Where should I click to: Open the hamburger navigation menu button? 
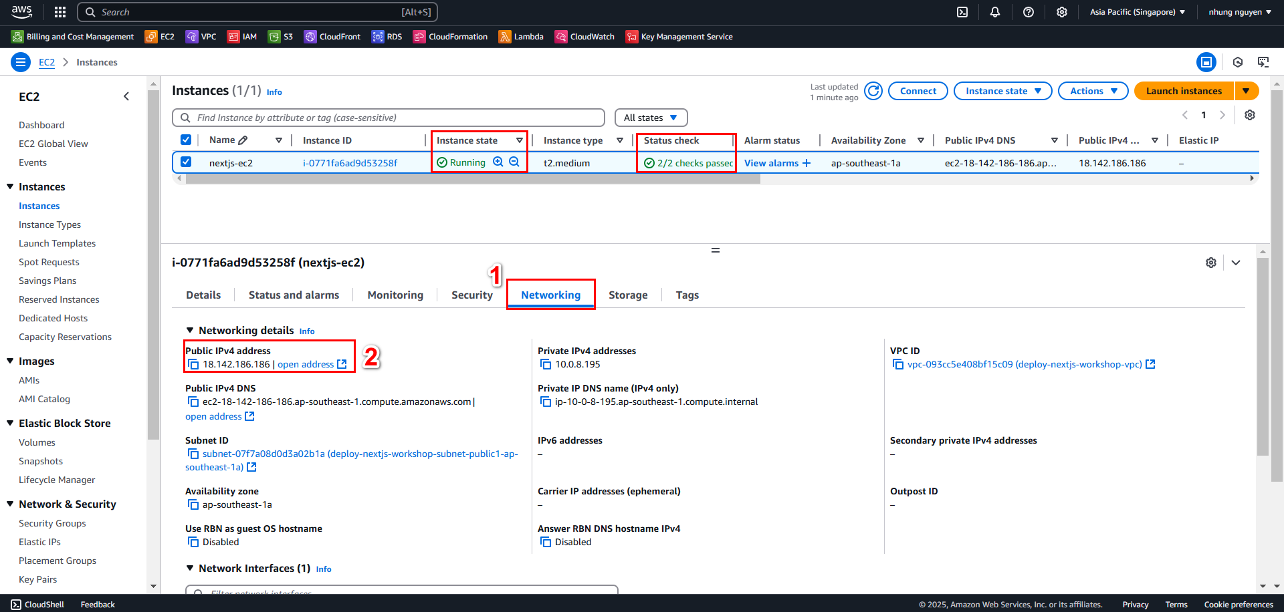pyautogui.click(x=21, y=62)
